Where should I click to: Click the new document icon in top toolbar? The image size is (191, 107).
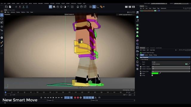coord(10,7)
